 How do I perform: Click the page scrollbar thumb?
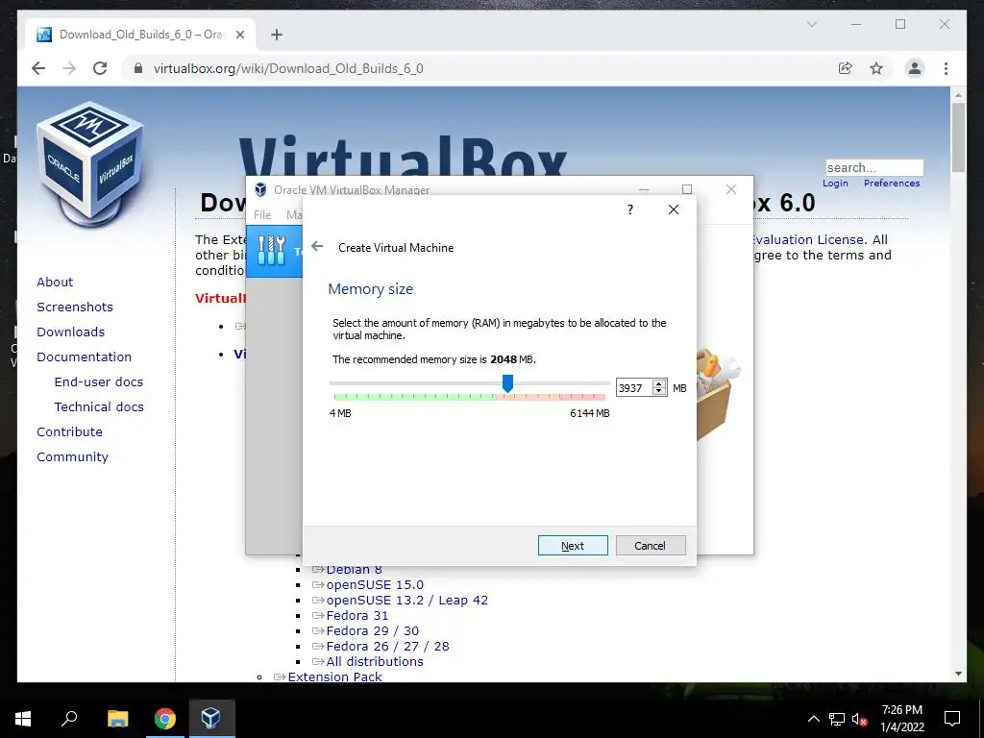958,136
